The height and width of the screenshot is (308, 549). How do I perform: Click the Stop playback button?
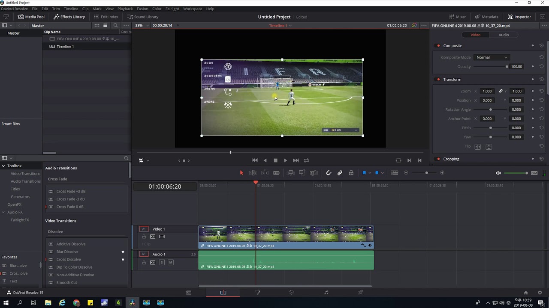point(275,160)
